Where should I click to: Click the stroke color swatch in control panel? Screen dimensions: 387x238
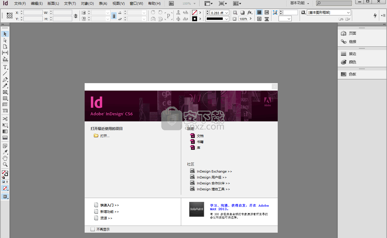click(x=195, y=19)
